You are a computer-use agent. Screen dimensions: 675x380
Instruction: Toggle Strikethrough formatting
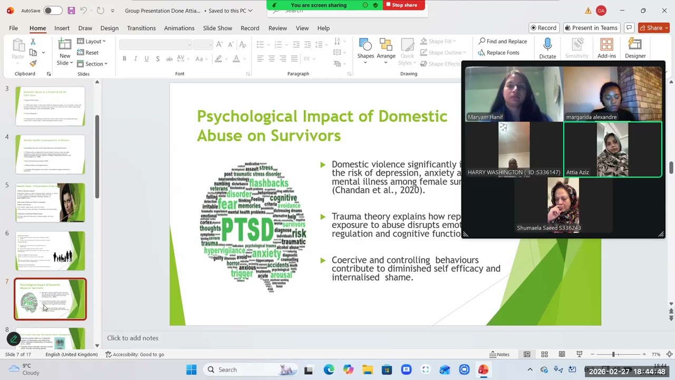click(169, 59)
